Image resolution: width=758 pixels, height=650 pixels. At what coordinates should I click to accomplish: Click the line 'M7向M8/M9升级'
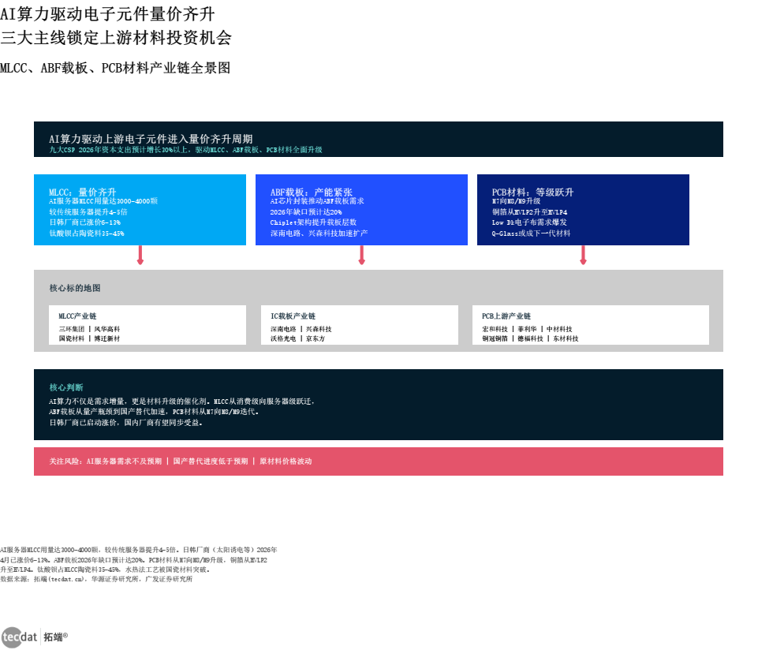pyautogui.click(x=516, y=201)
